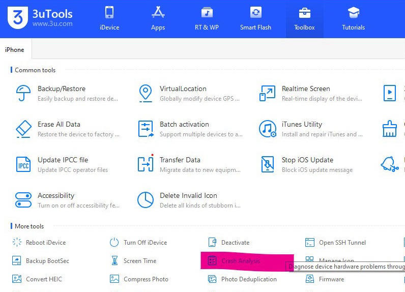Select Delete Invalid Icon label

(188, 195)
